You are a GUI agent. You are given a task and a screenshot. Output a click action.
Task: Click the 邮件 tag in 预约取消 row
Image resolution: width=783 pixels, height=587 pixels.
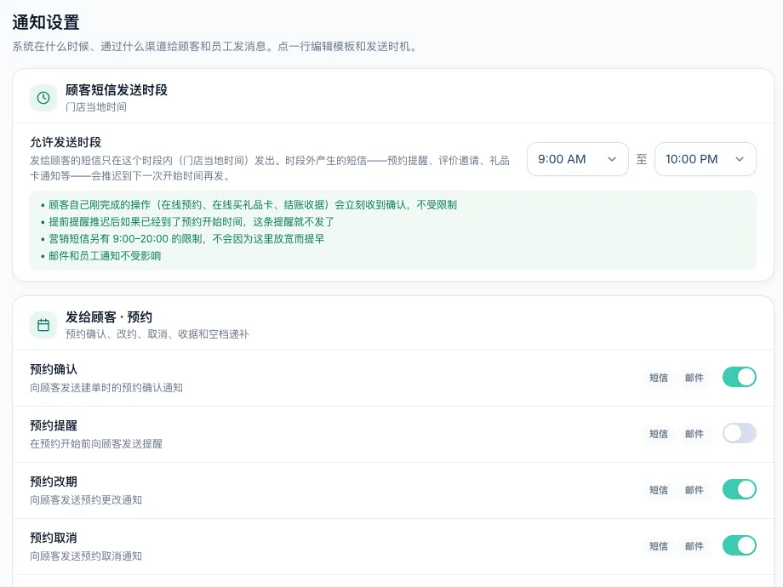coord(694,546)
